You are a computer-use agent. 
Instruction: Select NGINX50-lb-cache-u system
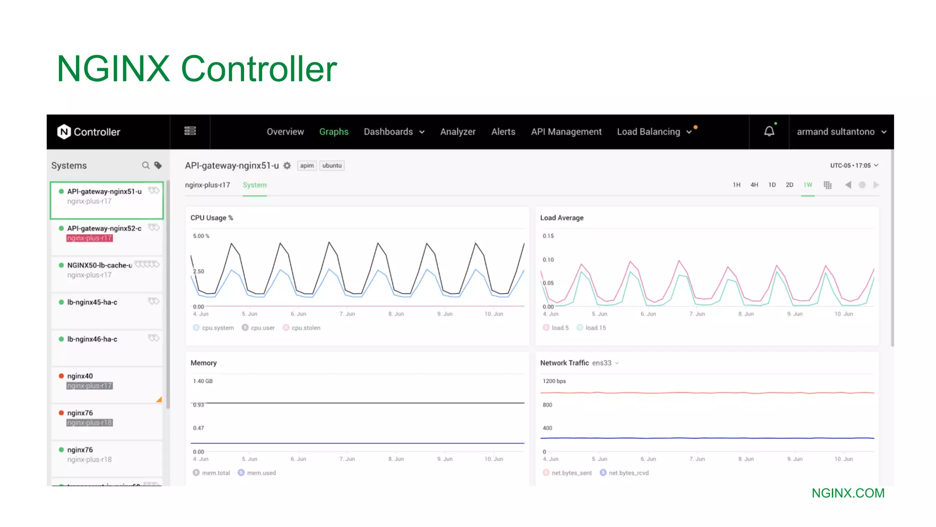pyautogui.click(x=106, y=274)
